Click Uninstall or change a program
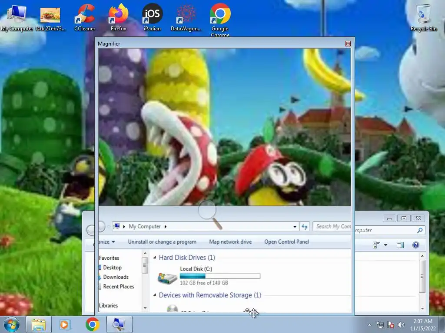Viewport: 445px width, 333px height. (162, 242)
